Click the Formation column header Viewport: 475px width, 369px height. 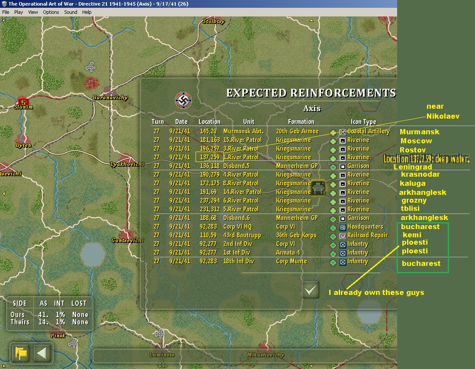pyautogui.click(x=301, y=122)
